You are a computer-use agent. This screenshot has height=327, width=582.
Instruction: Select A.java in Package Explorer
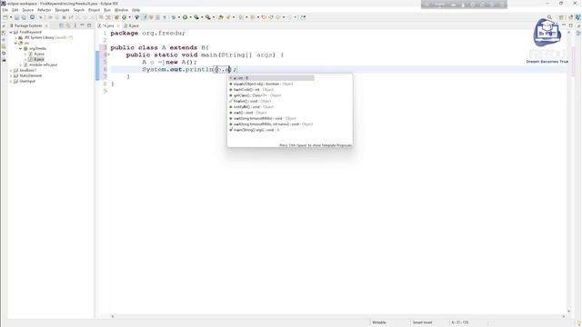(x=36, y=54)
